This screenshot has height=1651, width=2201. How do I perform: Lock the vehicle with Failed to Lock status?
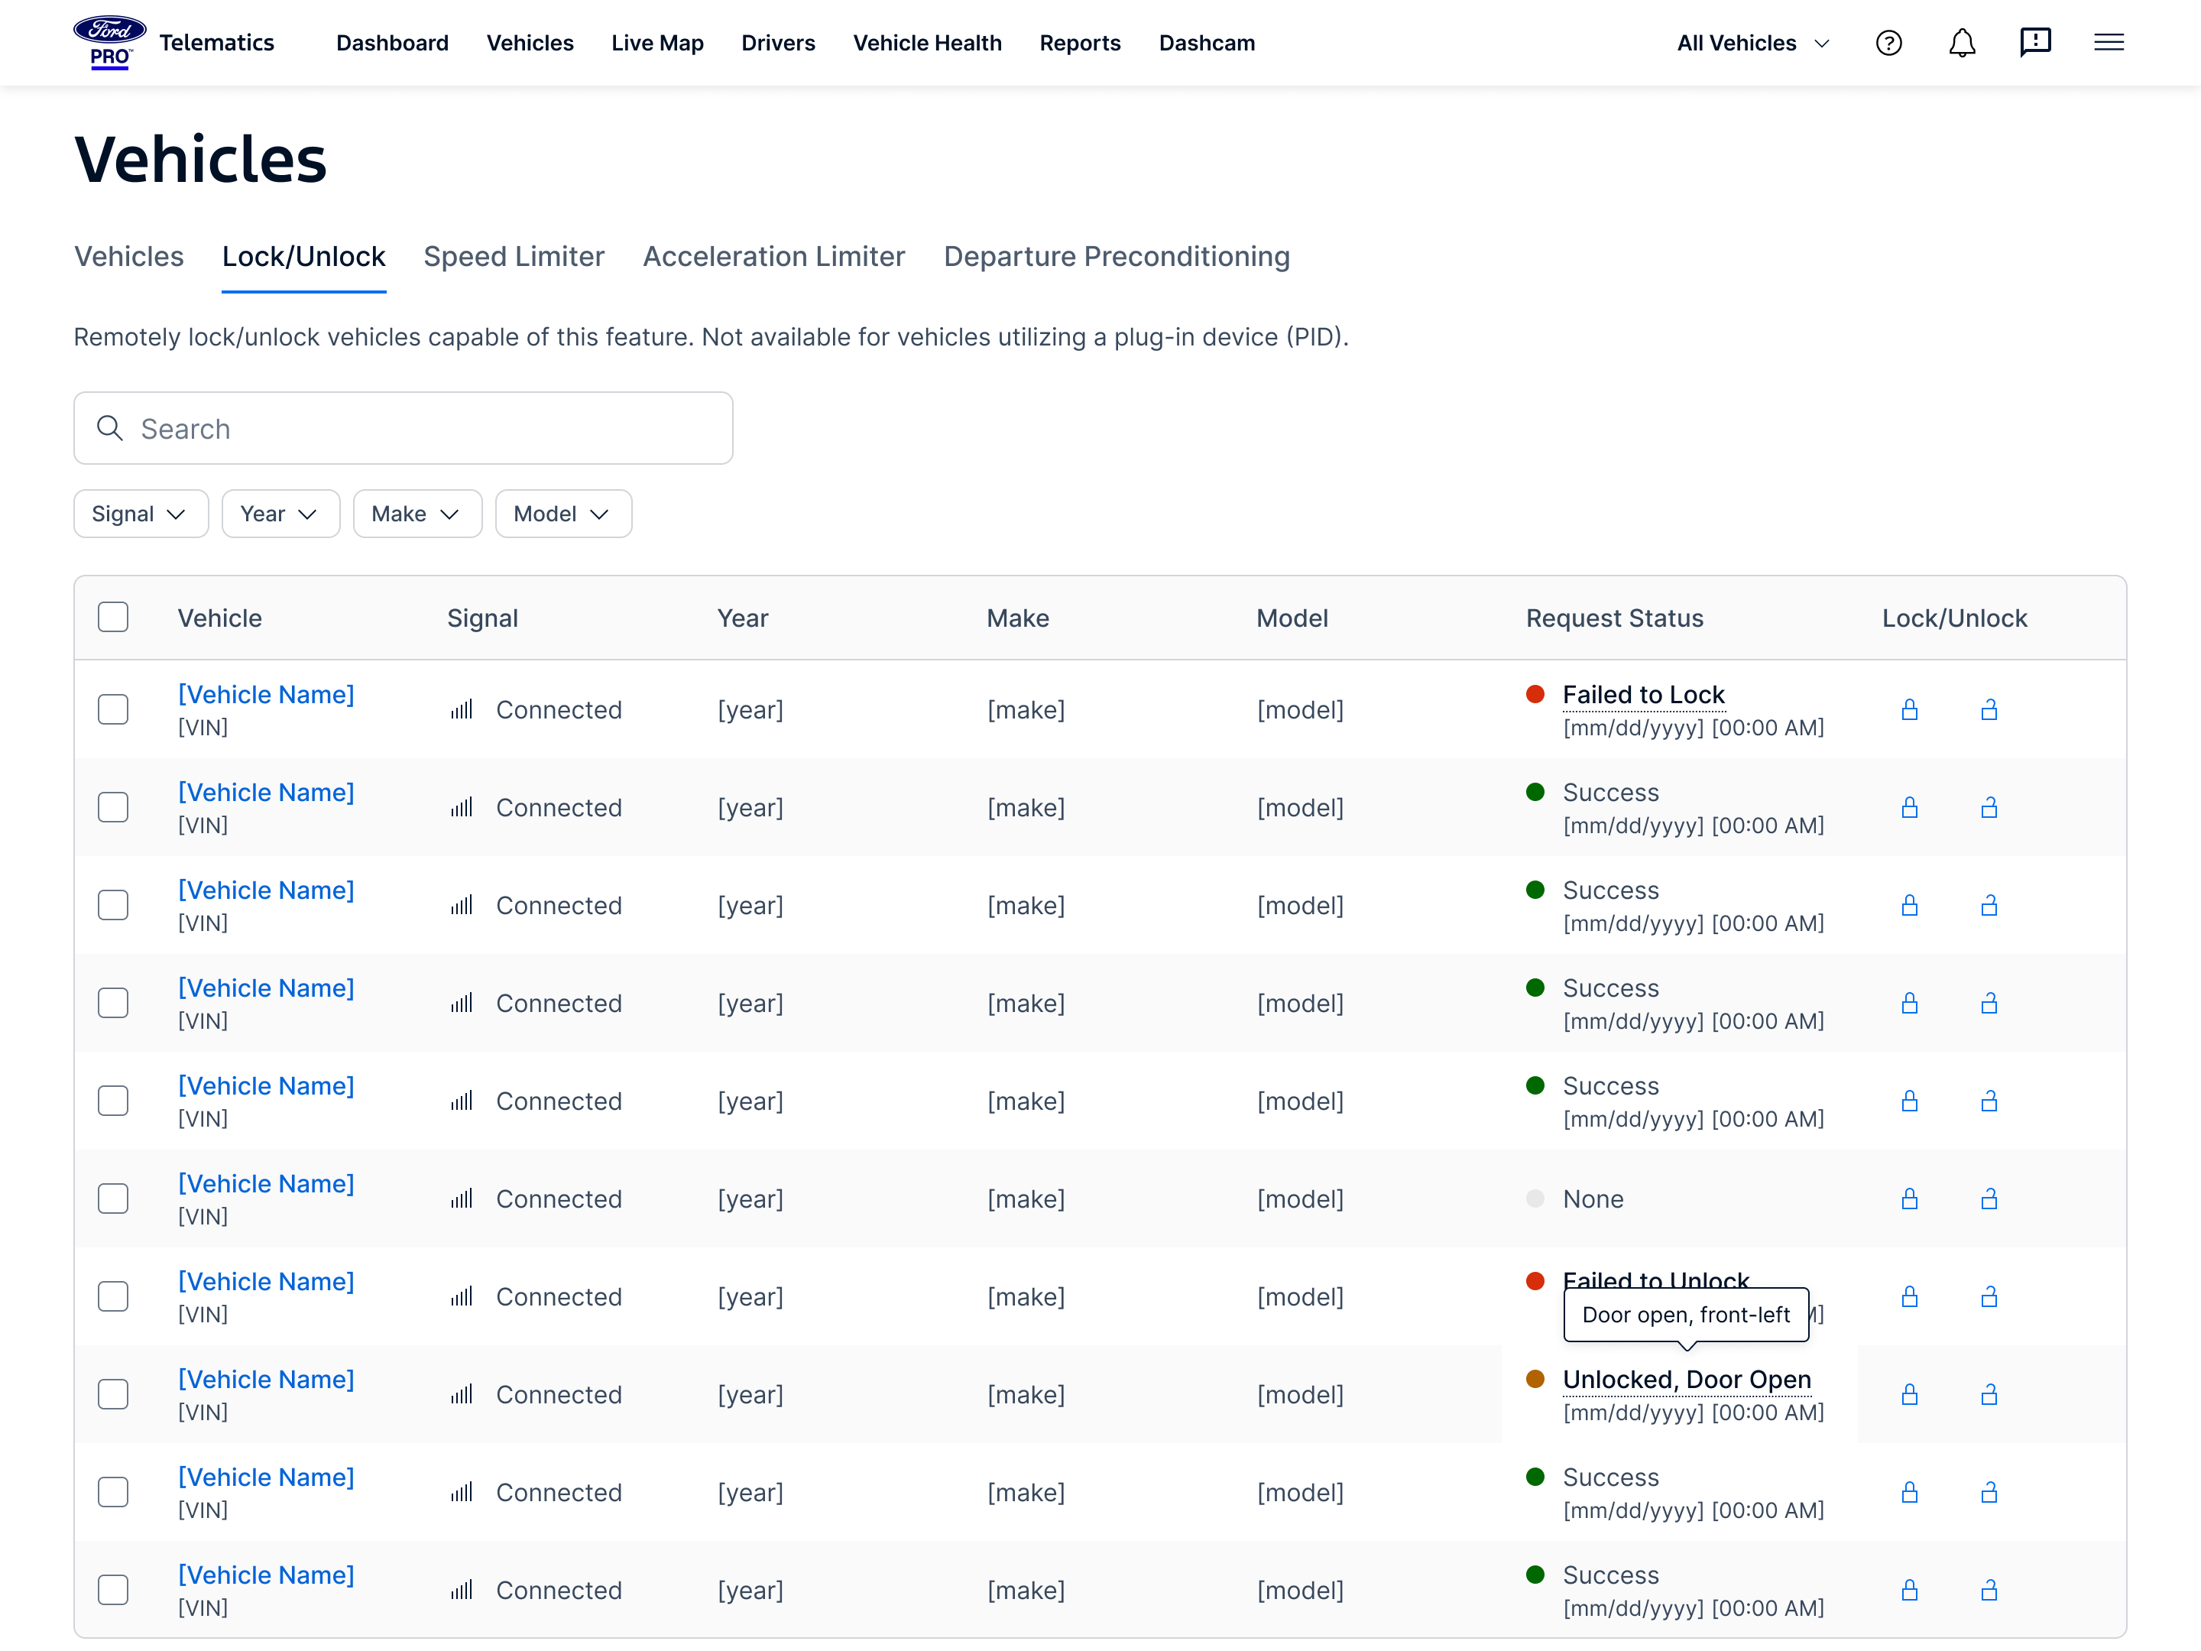1910,709
